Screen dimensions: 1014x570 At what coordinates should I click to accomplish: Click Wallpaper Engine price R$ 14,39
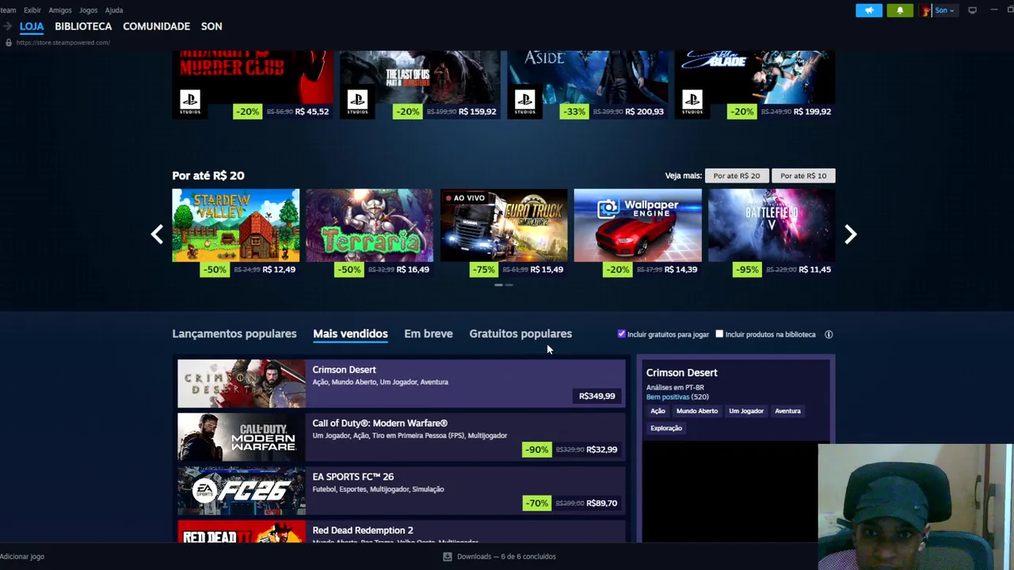(680, 270)
